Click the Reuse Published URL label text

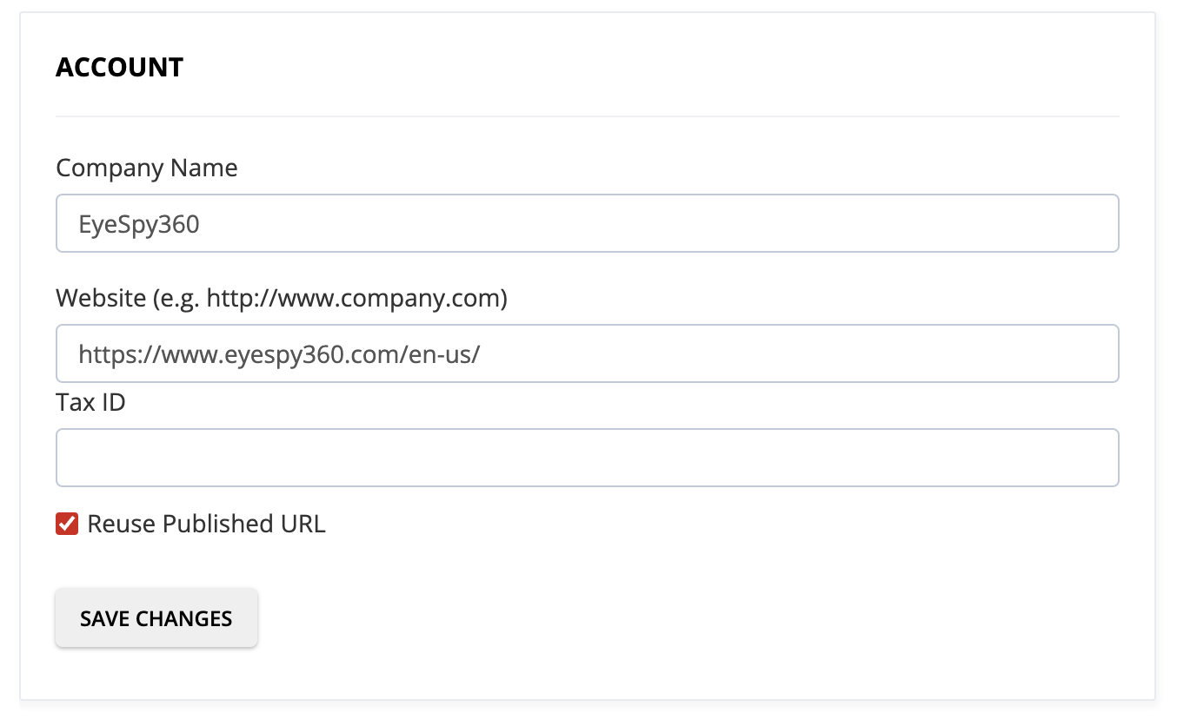[207, 524]
